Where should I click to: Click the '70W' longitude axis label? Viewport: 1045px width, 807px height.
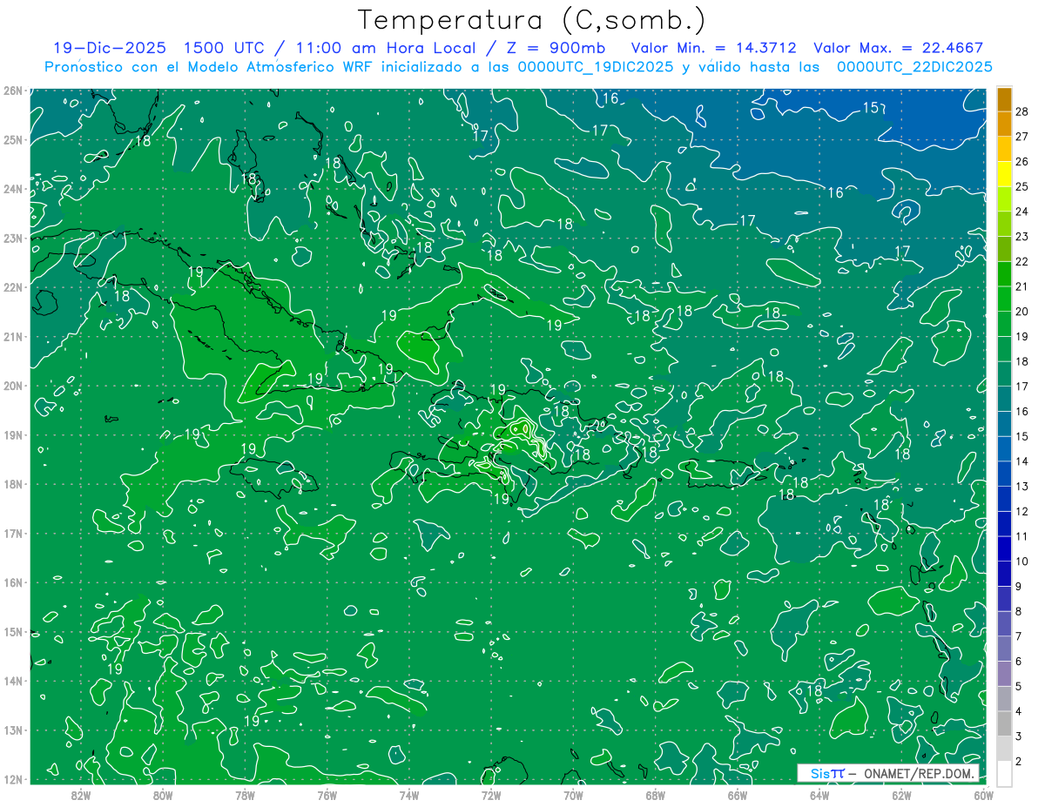click(x=573, y=794)
